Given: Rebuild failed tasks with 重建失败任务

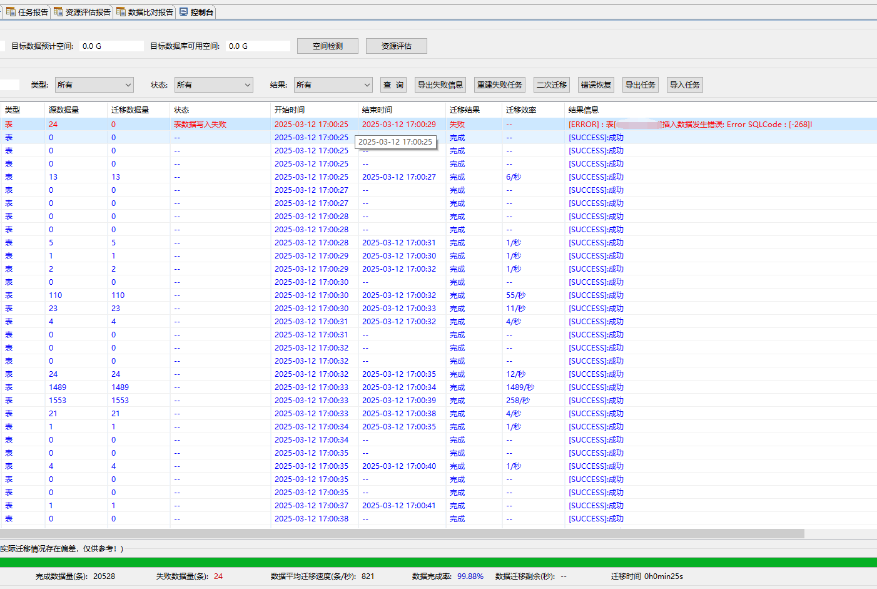Looking at the screenshot, I should (x=499, y=85).
